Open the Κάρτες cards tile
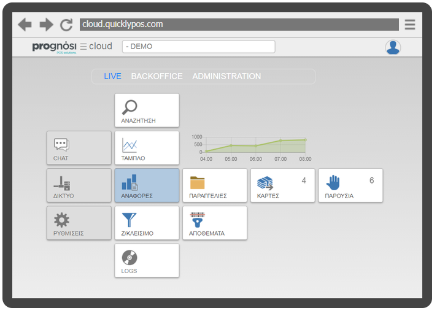 tap(282, 185)
